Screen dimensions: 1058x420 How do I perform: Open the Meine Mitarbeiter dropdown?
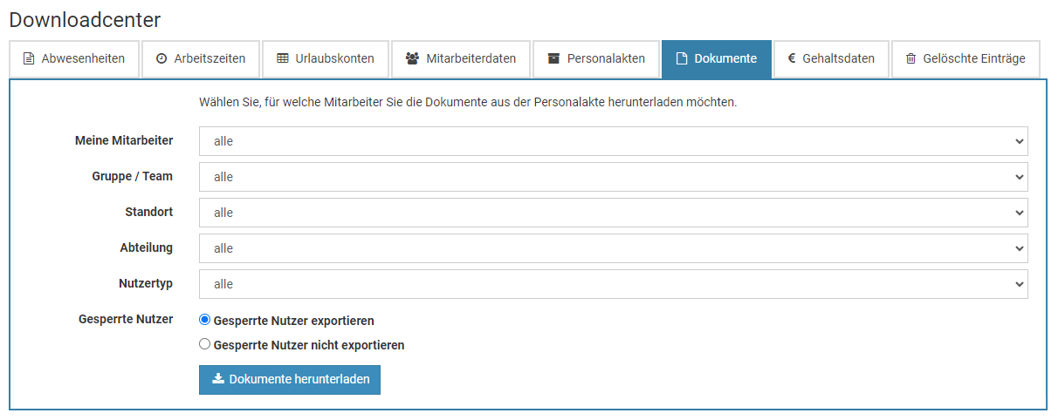613,141
